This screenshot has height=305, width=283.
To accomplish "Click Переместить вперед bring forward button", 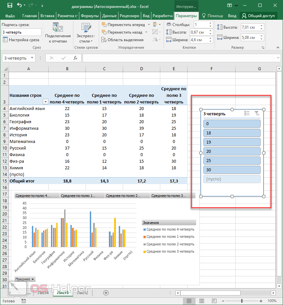I will [x=122, y=25].
